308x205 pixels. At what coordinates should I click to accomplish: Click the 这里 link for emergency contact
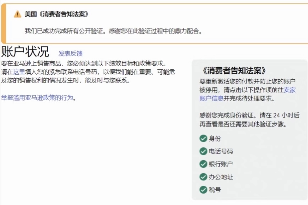pos(19,72)
